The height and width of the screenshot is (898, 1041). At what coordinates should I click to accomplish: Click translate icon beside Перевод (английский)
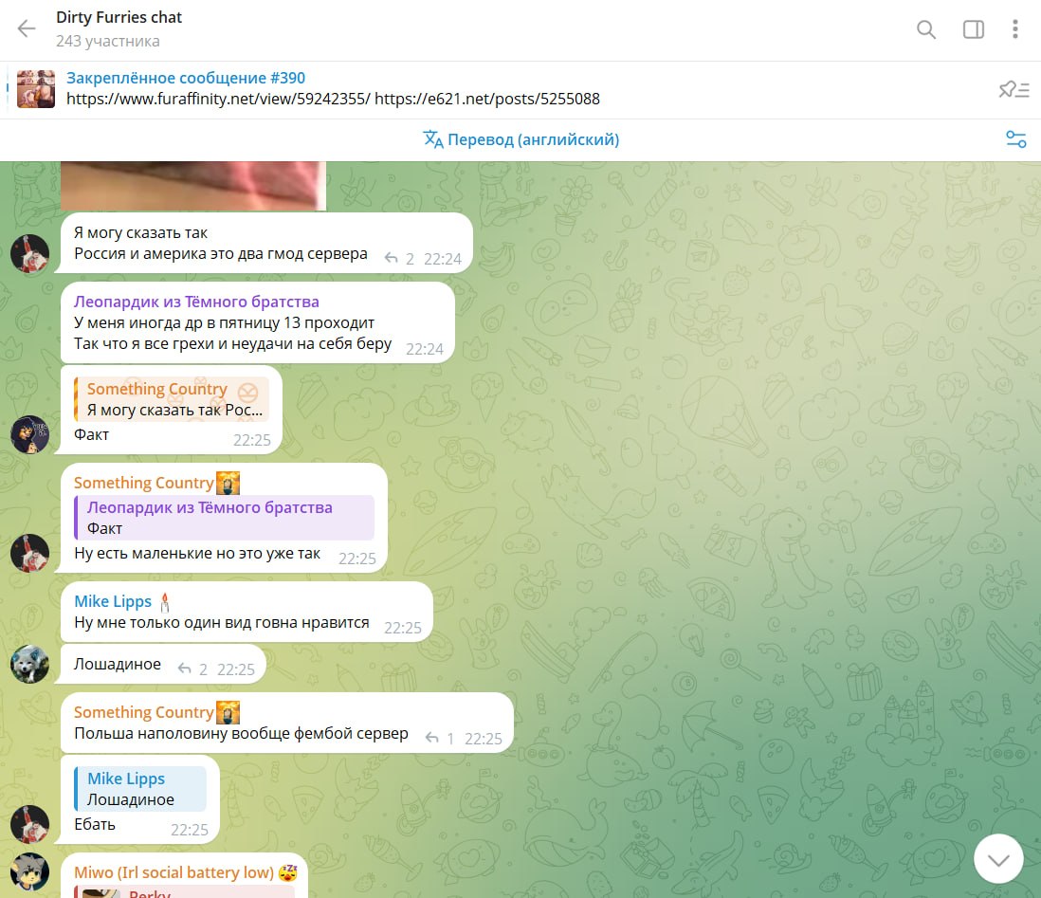(433, 139)
